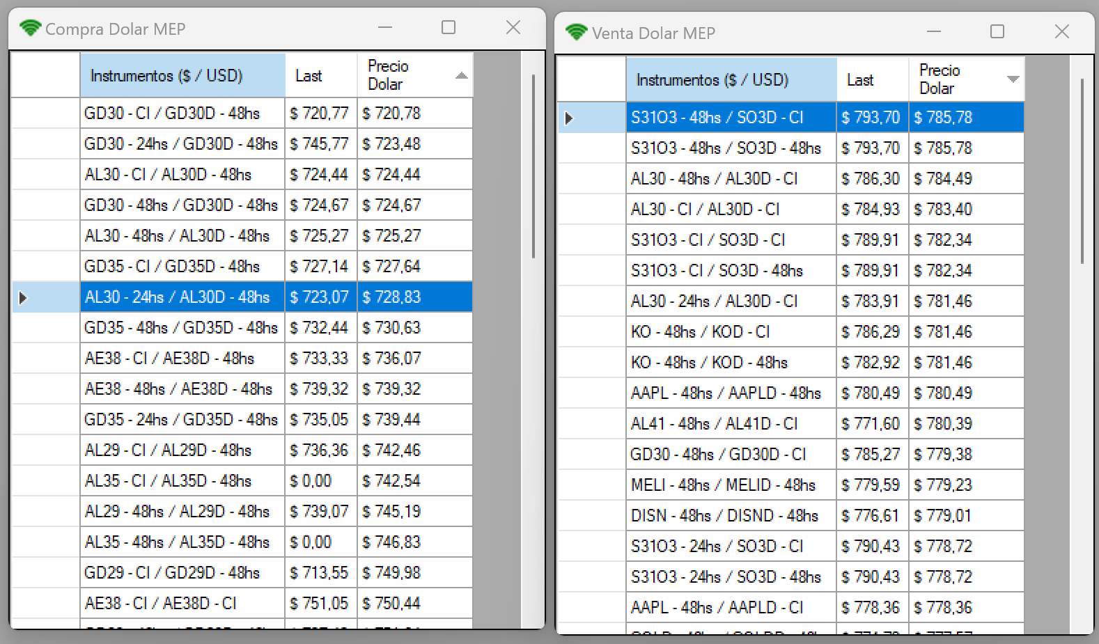Image resolution: width=1099 pixels, height=644 pixels.
Task: Select GD30 - 24hs / GD30D - 48hs row
Action: click(242, 143)
